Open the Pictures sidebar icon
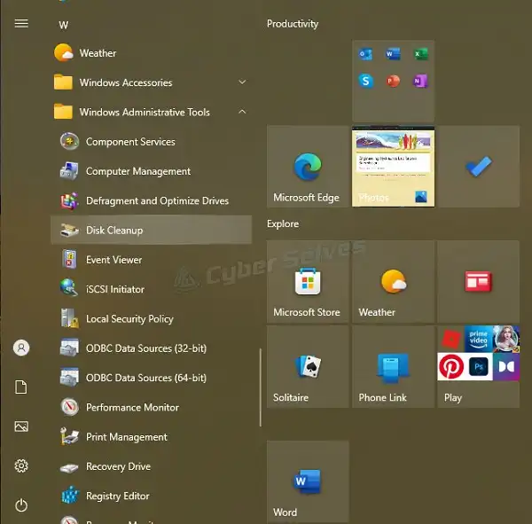This screenshot has height=524, width=532. (x=21, y=426)
